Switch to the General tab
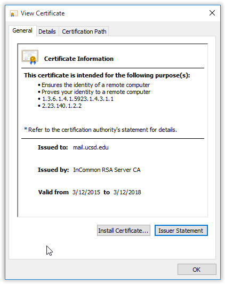This screenshot has width=225, height=284. pos(22,30)
